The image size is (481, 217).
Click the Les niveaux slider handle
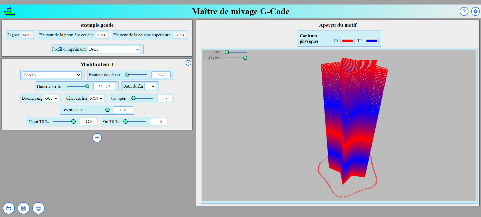click(x=107, y=110)
